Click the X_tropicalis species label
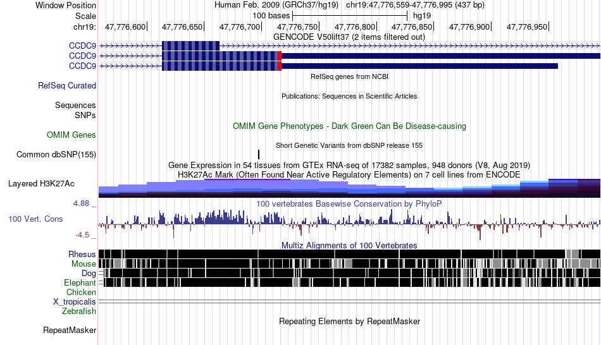This screenshot has width=601, height=345. pyautogui.click(x=75, y=302)
